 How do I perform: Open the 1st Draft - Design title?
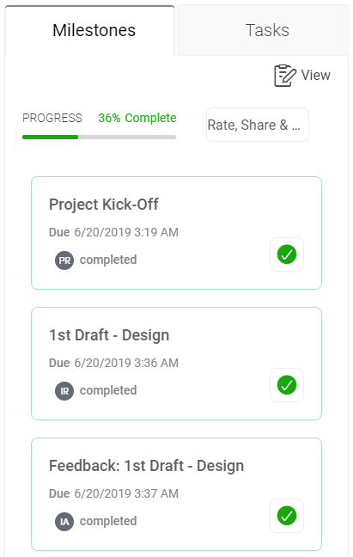(x=109, y=335)
